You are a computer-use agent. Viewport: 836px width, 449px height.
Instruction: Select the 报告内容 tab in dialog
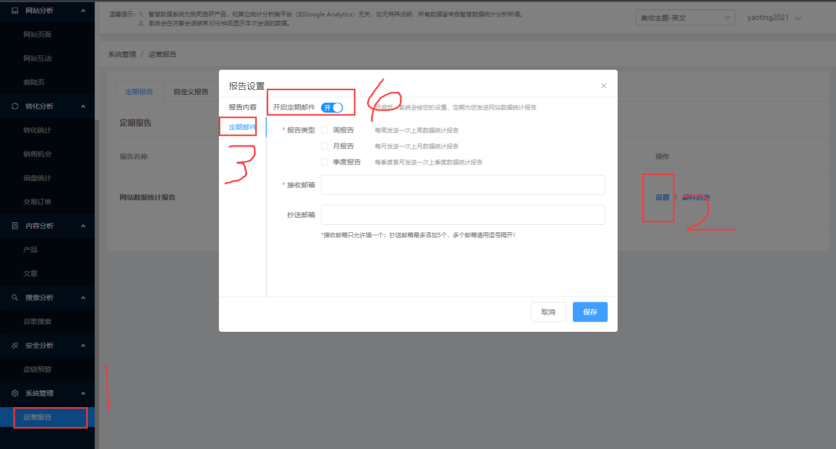click(242, 106)
